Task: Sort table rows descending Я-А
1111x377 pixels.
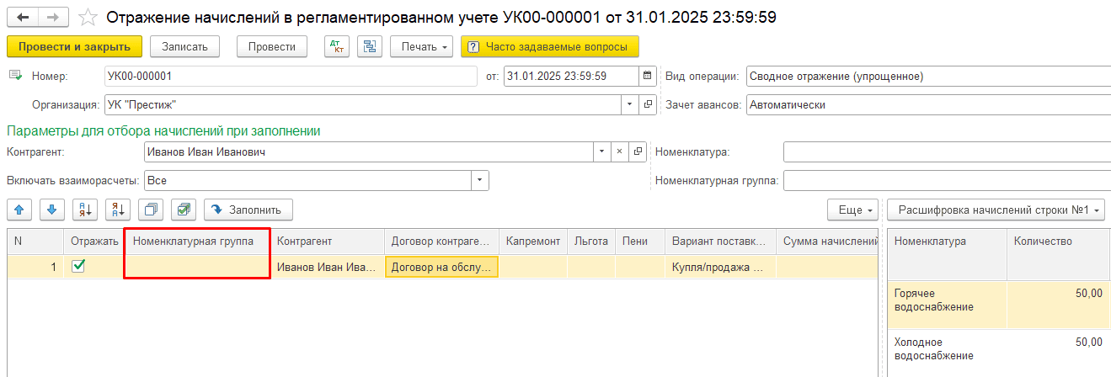Action: [x=117, y=209]
